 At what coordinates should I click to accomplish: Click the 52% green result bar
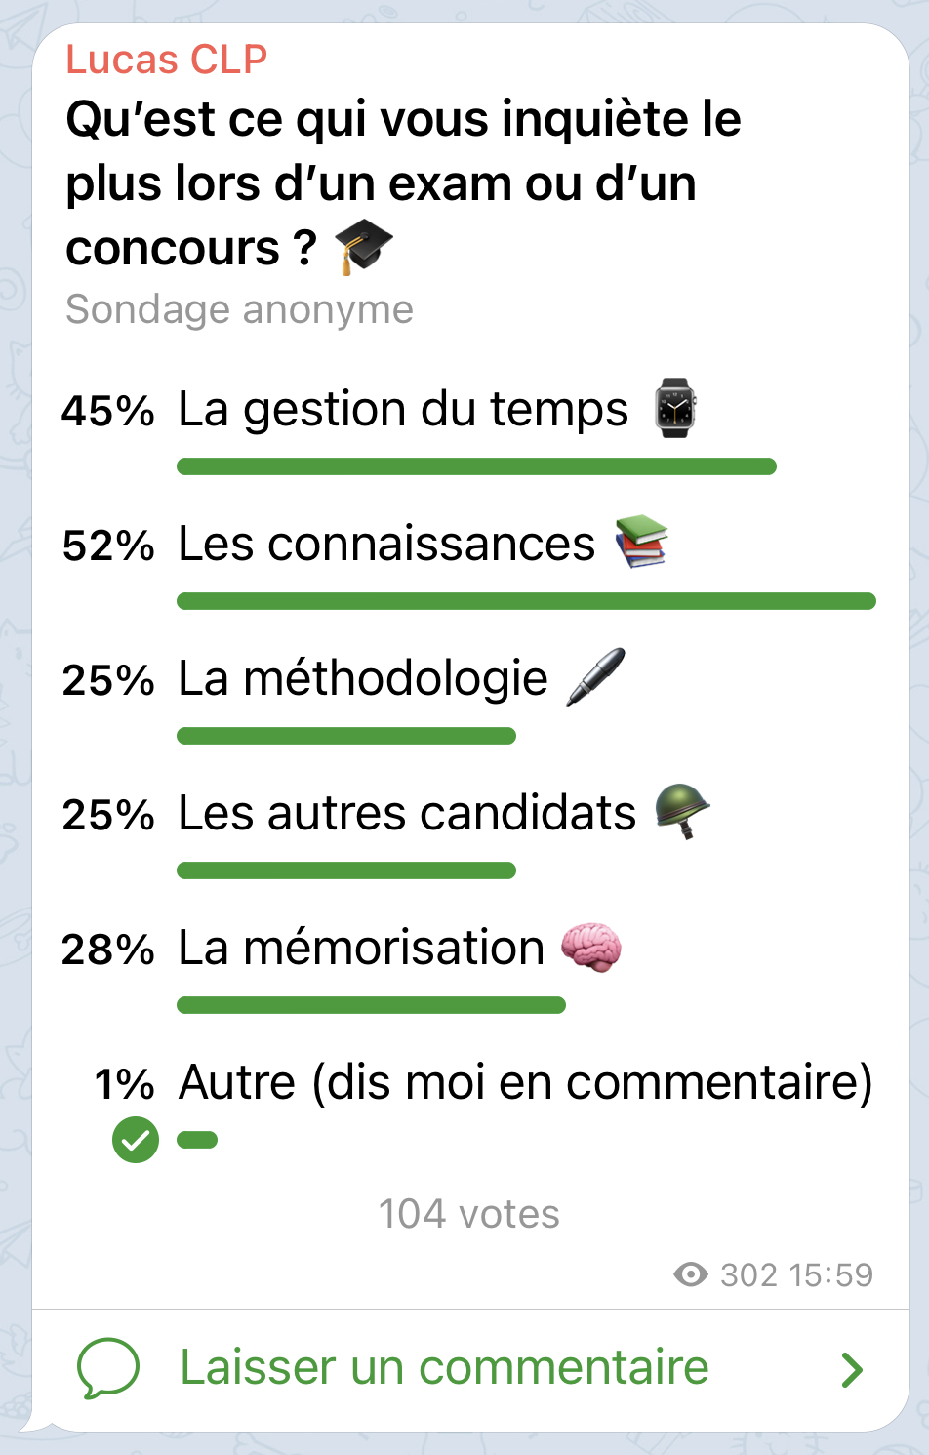pyautogui.click(x=526, y=601)
